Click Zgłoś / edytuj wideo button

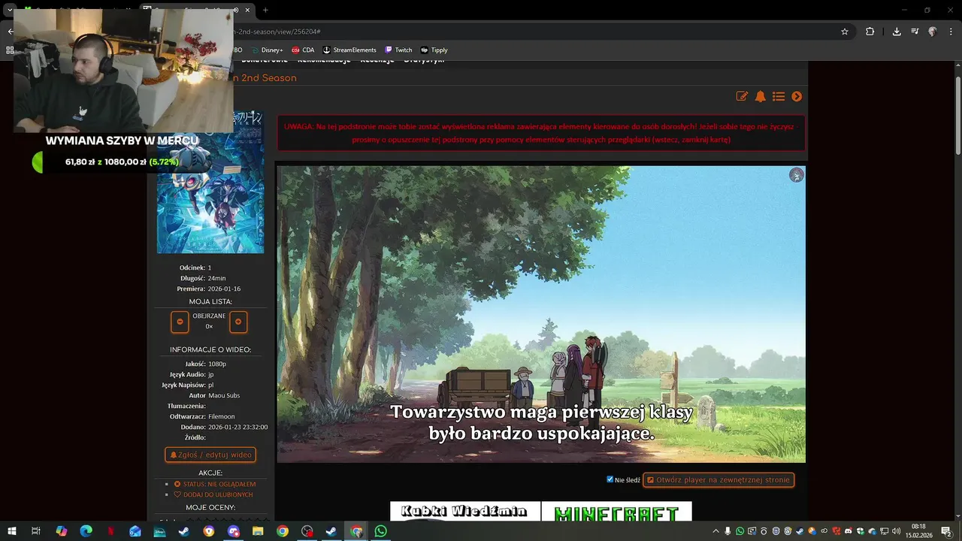click(x=210, y=455)
